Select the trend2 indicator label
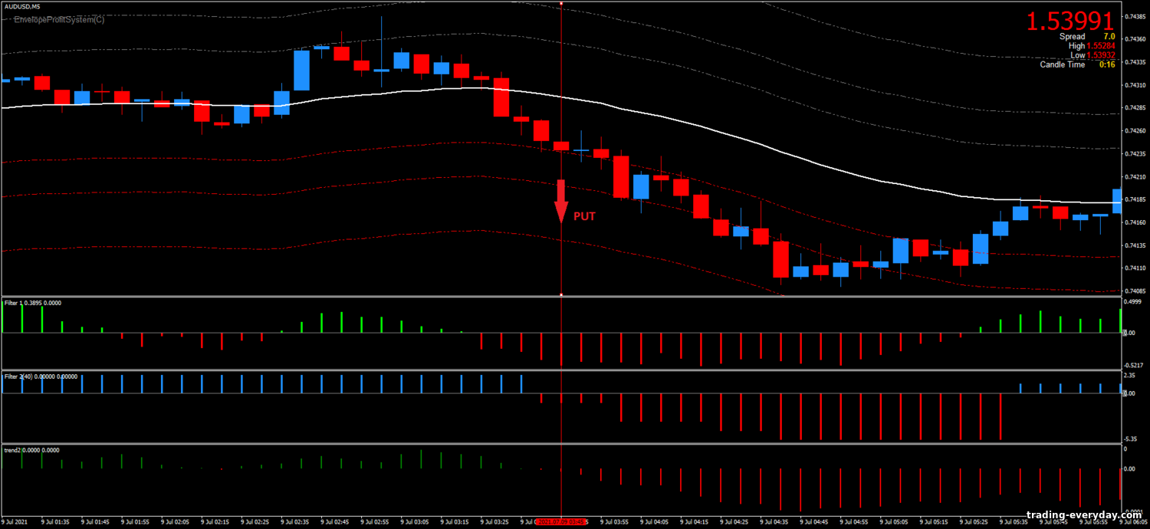This screenshot has width=1150, height=529. coord(31,450)
